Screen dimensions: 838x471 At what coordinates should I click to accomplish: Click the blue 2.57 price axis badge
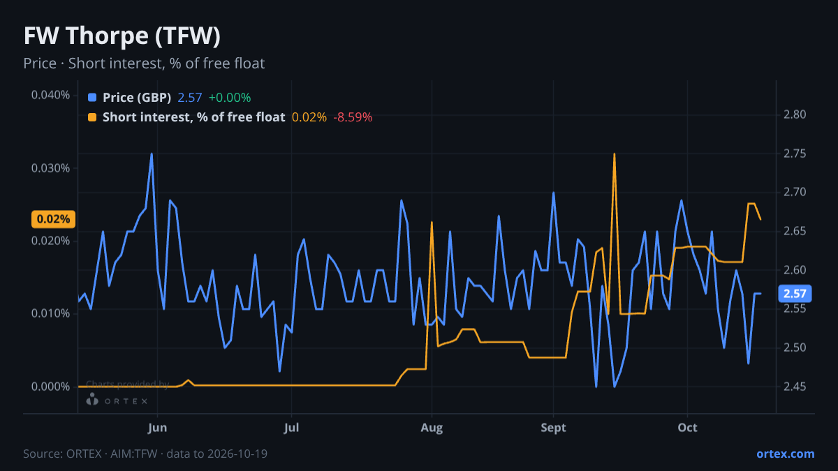click(795, 293)
